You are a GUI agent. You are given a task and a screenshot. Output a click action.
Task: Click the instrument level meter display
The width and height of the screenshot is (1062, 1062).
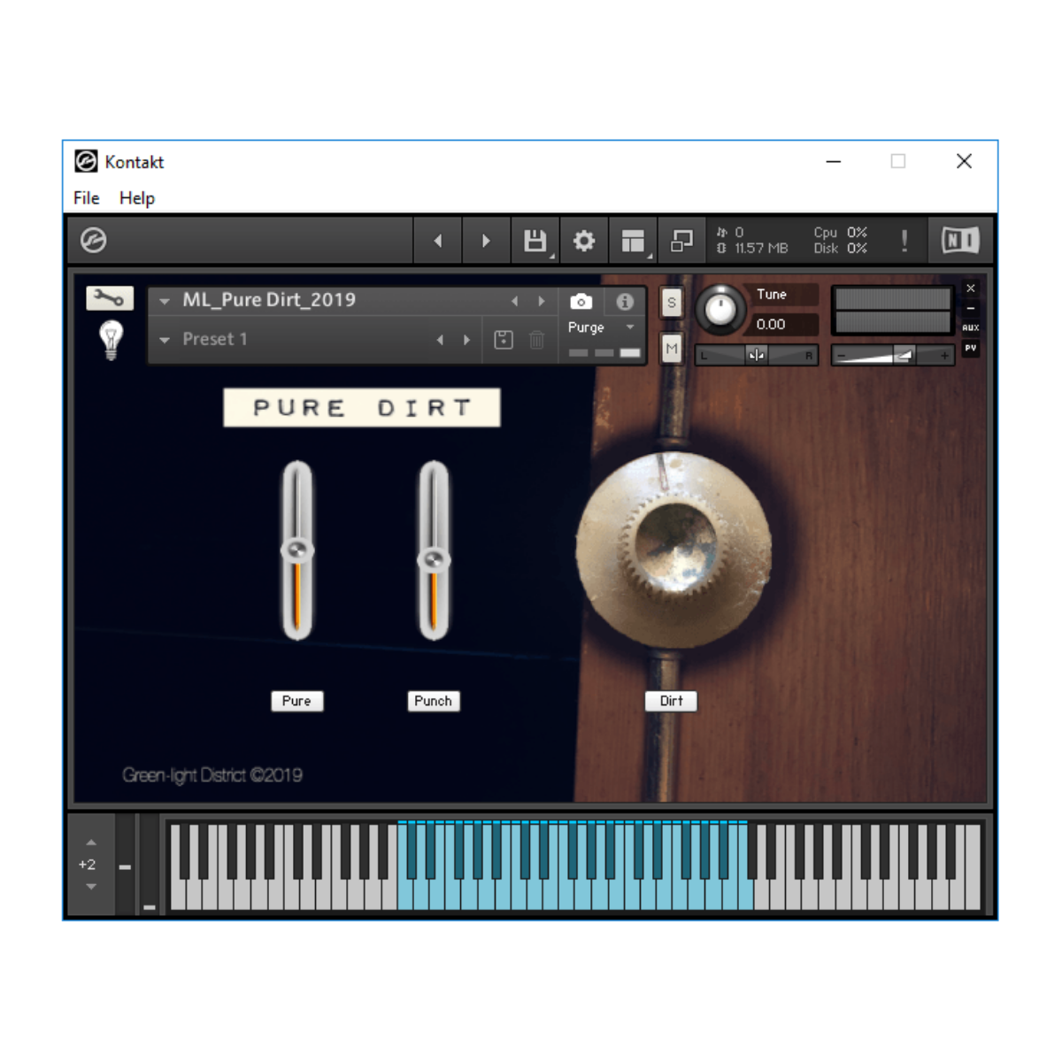click(x=892, y=310)
